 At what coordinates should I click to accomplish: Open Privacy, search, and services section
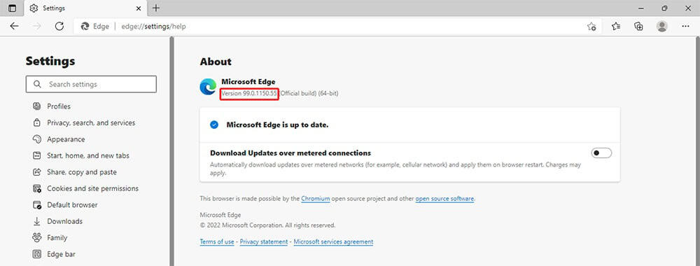91,122
